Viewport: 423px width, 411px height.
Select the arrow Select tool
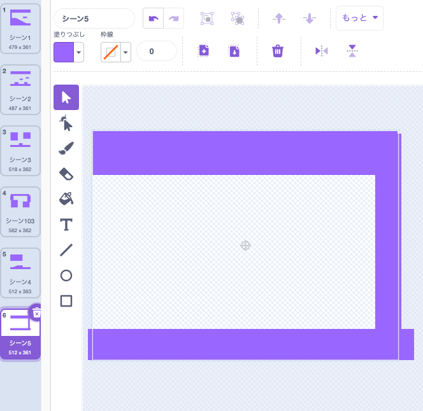tap(66, 97)
